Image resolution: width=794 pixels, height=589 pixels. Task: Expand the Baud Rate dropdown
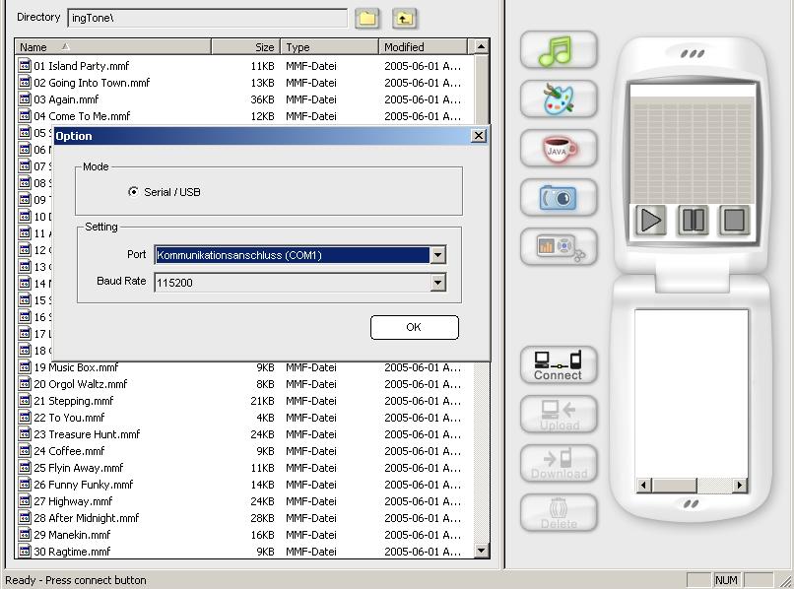click(437, 283)
